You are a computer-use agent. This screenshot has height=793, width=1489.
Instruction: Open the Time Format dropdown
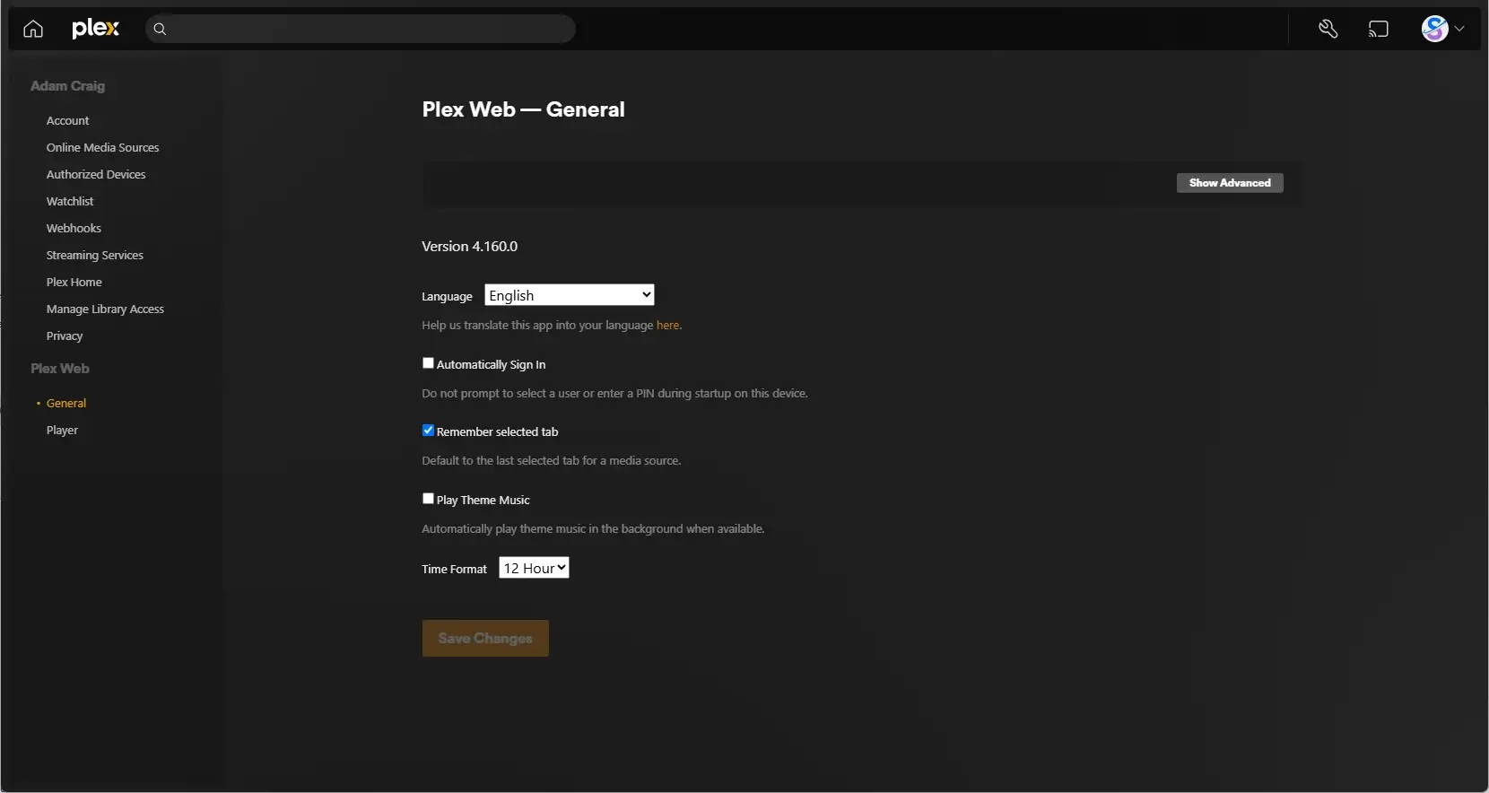coord(535,568)
